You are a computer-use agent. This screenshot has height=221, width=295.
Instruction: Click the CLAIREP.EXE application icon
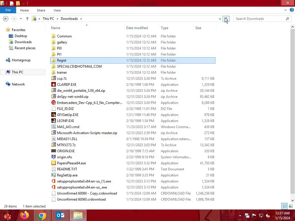pos(54,84)
